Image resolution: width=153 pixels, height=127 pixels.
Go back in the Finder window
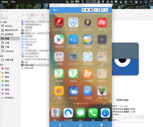coord(2,15)
